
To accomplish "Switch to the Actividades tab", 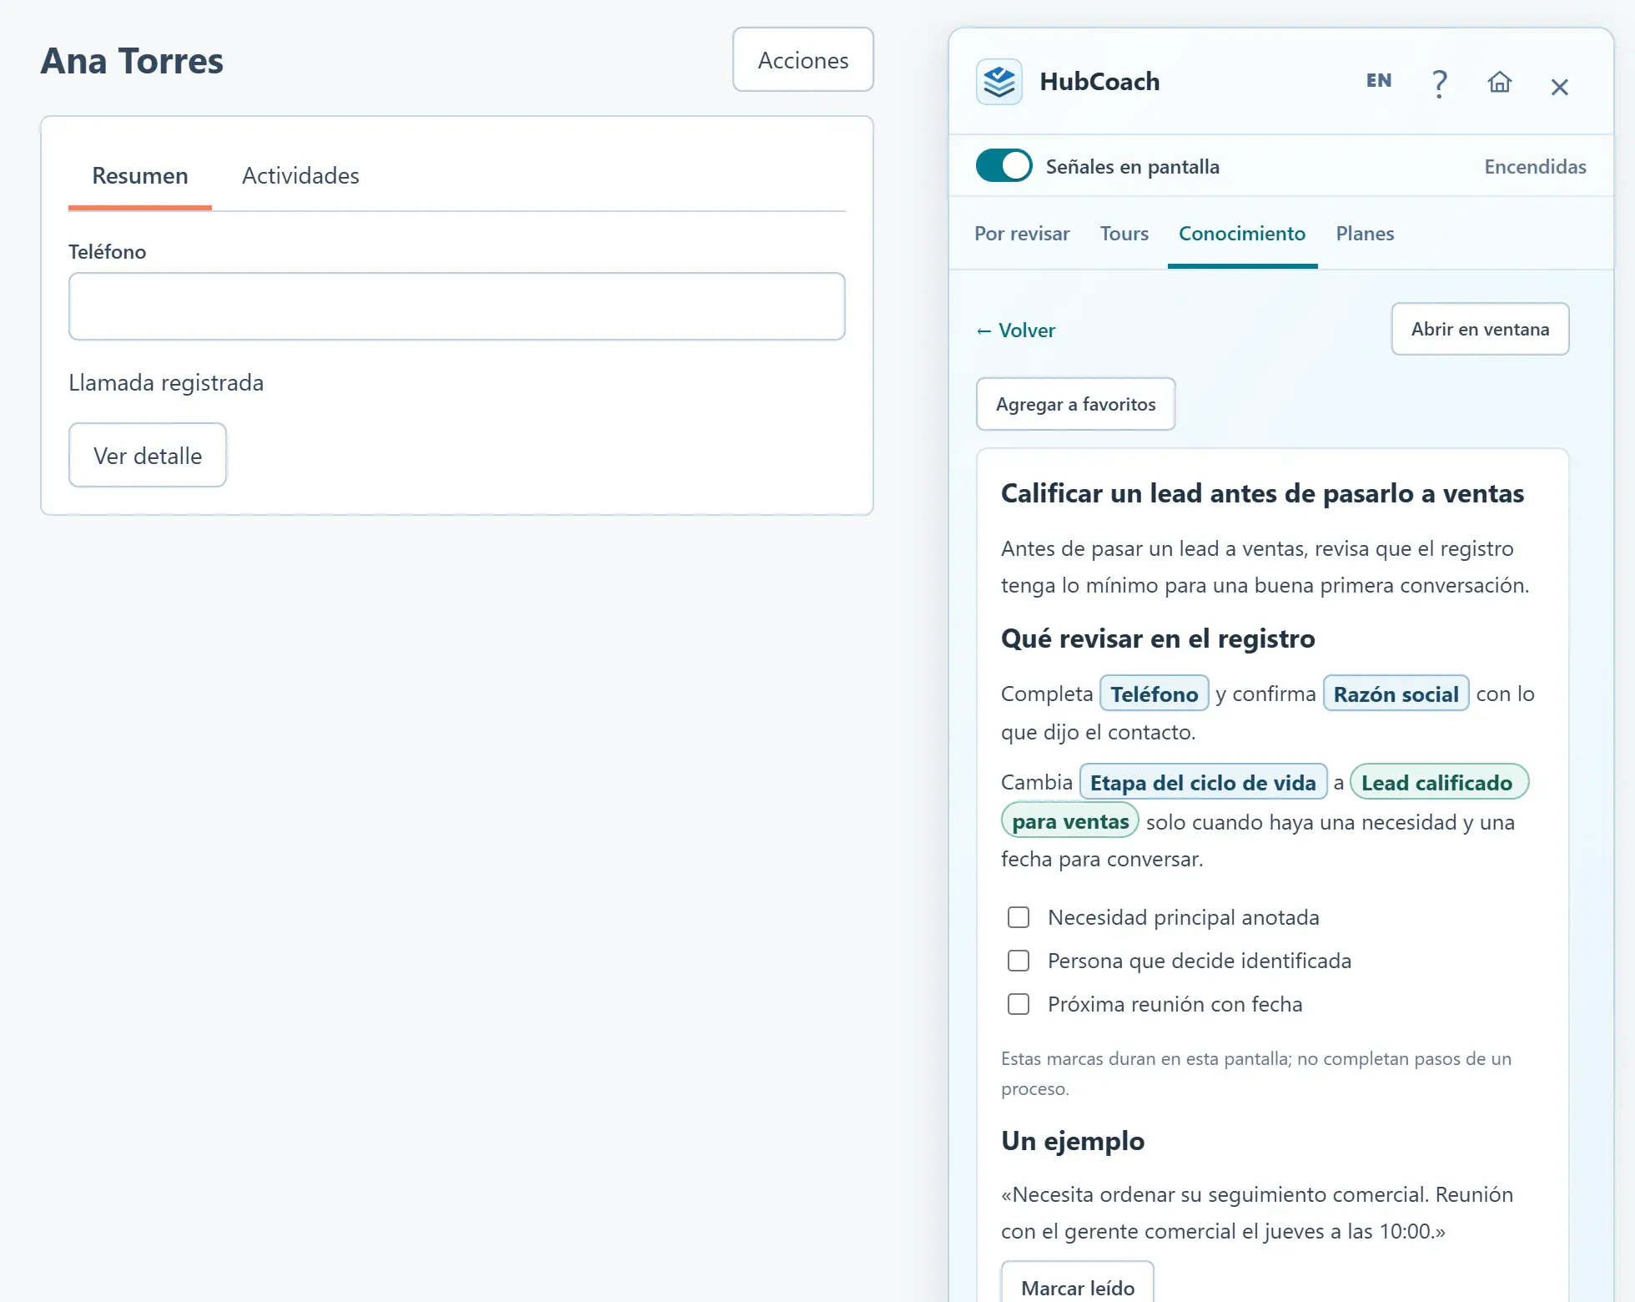I will click(300, 176).
